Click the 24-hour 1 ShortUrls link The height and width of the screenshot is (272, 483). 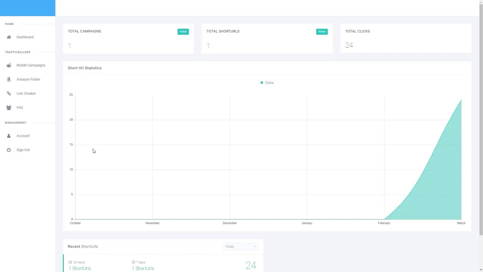(x=80, y=268)
